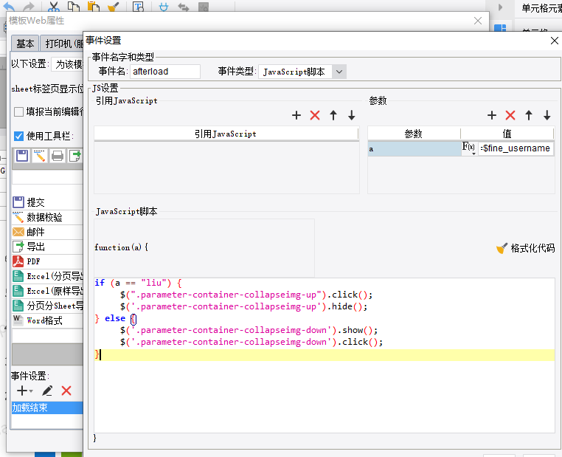Click format painter brush in main toolbar

114,6
